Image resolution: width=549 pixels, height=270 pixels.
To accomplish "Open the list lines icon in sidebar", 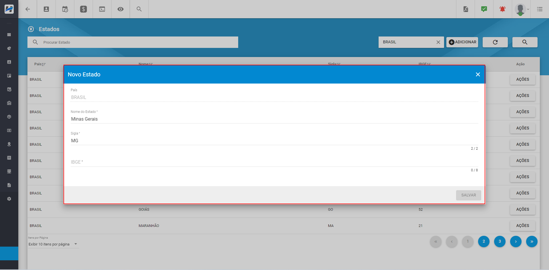I will [x=9, y=158].
